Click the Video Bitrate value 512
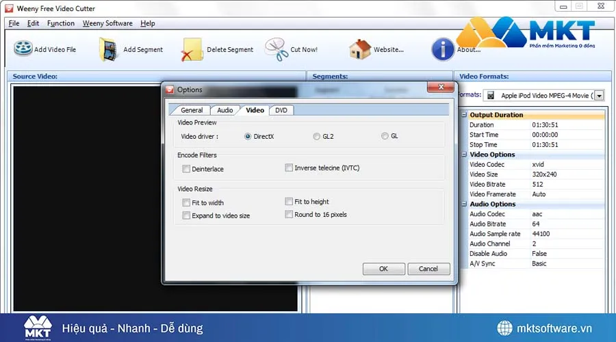The width and height of the screenshot is (616, 342). tap(537, 184)
